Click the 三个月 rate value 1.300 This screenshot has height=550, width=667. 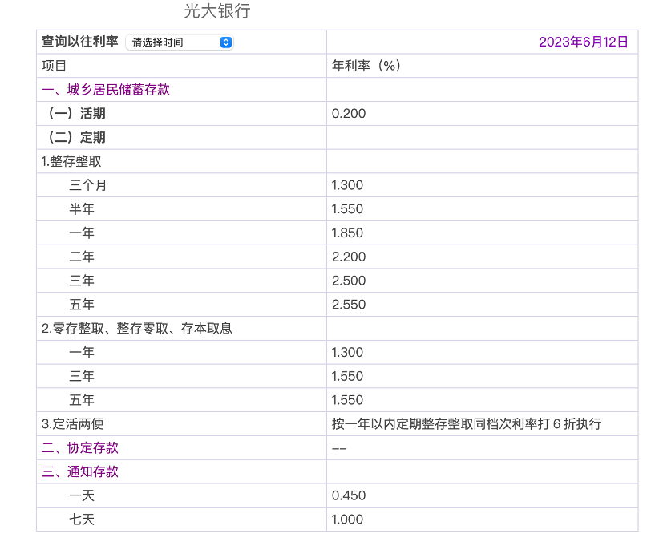(347, 185)
